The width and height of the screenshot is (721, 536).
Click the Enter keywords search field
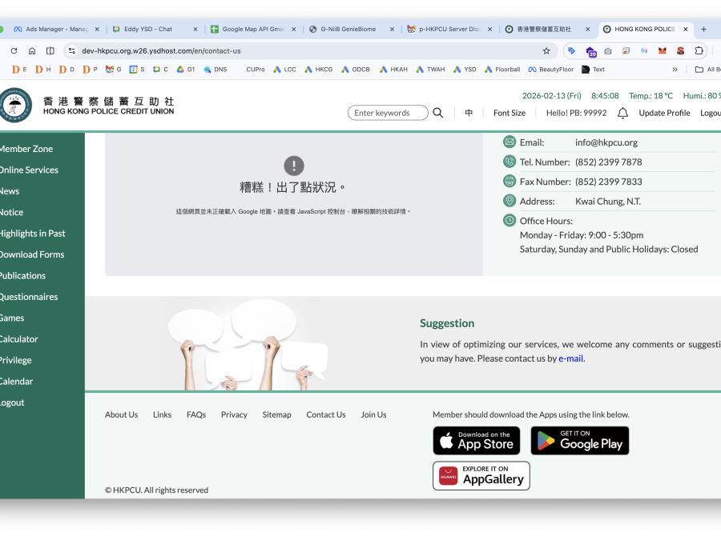pyautogui.click(x=388, y=113)
